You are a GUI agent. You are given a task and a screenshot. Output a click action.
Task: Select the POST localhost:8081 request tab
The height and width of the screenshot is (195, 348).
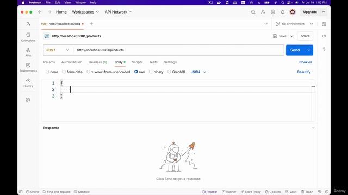pyautogui.click(x=63, y=24)
